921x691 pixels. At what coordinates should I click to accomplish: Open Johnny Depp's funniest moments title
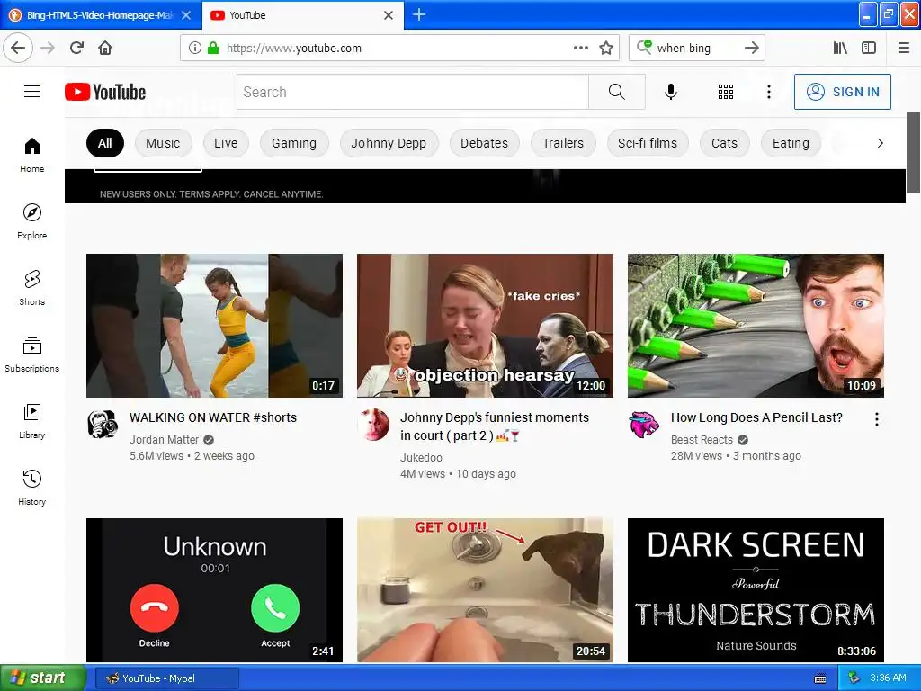pyautogui.click(x=495, y=426)
